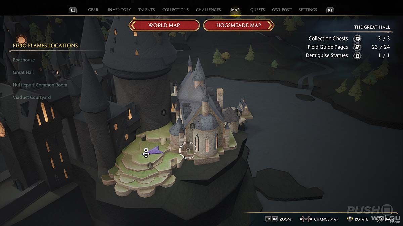Switch to the Inventory tab
The width and height of the screenshot is (403, 226).
pos(119,10)
